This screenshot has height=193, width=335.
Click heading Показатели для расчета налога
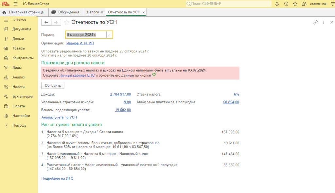click(x=73, y=63)
